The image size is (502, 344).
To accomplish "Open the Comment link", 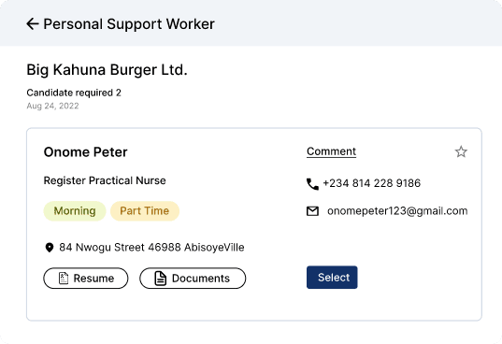I will pyautogui.click(x=331, y=151).
